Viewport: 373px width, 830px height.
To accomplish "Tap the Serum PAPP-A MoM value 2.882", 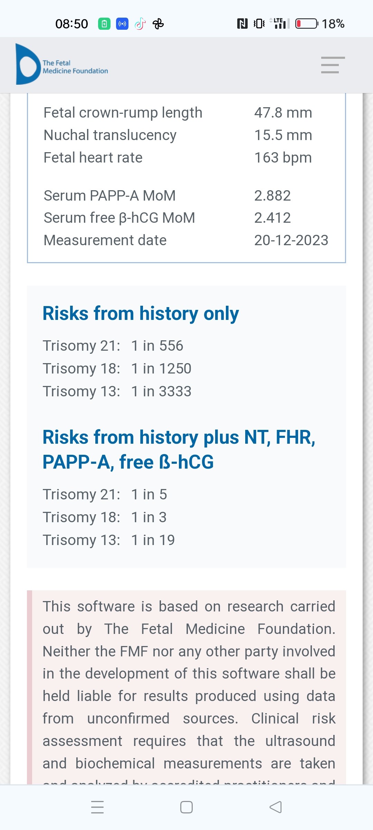I will click(x=272, y=196).
